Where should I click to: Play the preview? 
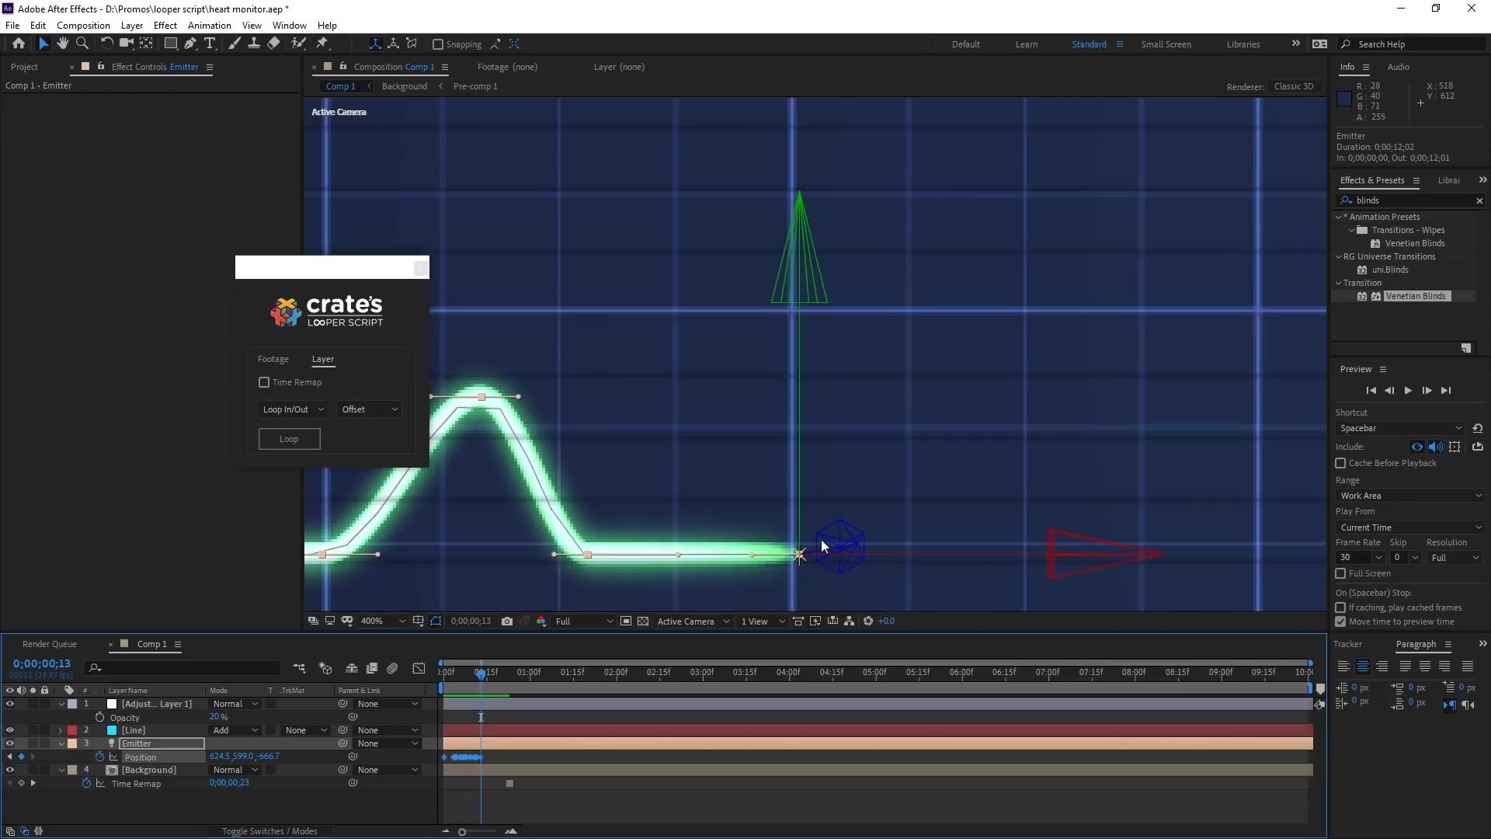click(x=1408, y=392)
